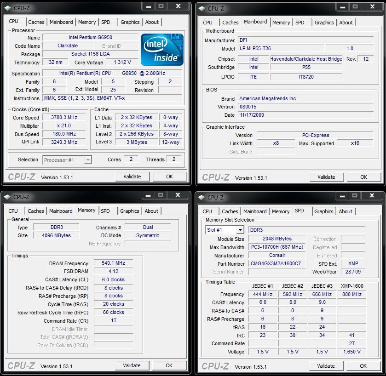Screen dimensions: 386x376
Task: Select the Memory tab in the Motherboard window
Action: tap(281, 23)
